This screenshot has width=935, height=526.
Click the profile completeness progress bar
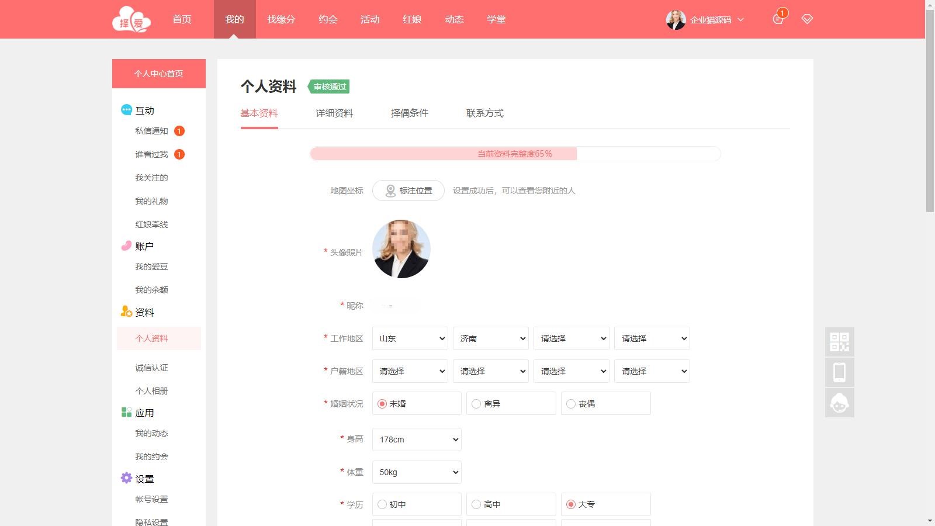[x=515, y=154]
